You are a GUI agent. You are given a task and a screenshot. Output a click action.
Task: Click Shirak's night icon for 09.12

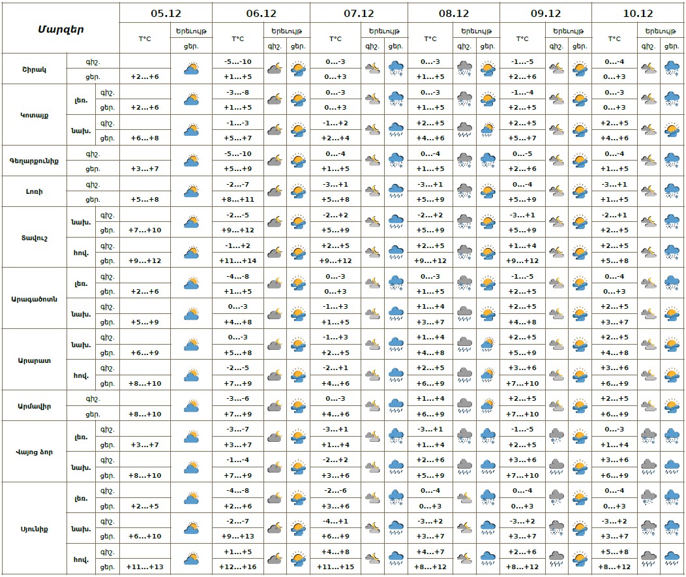[x=556, y=69]
